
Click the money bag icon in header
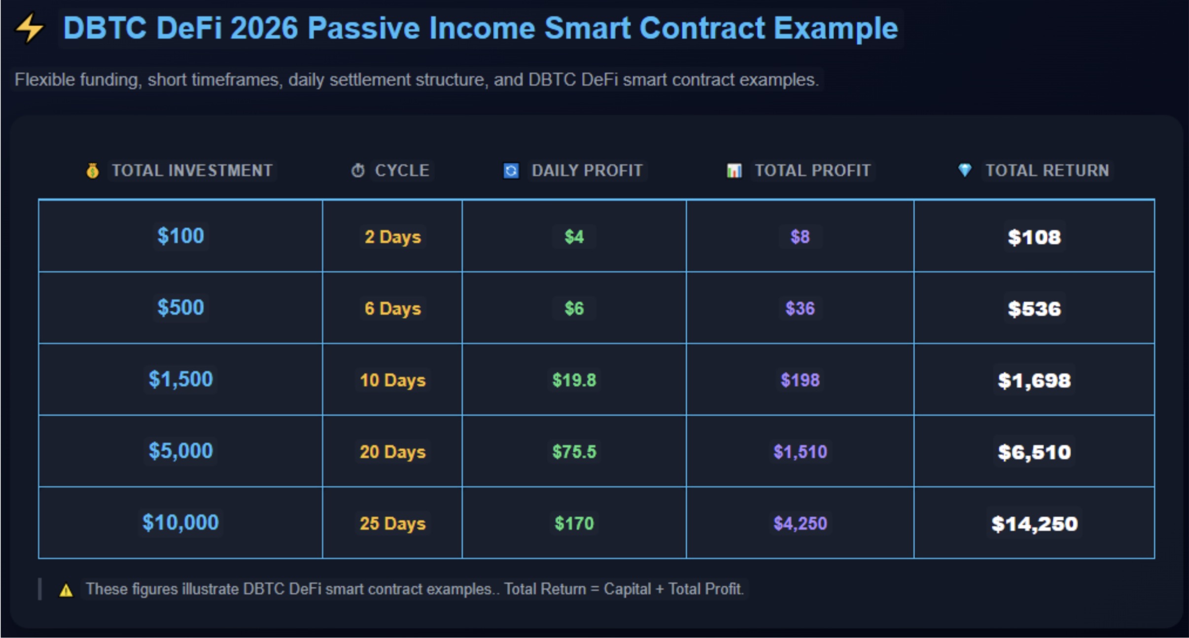[x=92, y=171]
